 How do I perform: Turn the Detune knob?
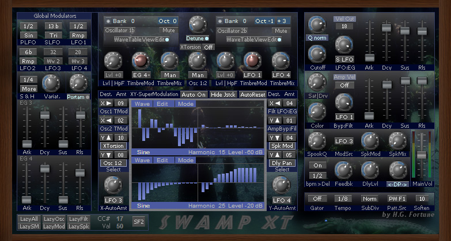[198, 25]
